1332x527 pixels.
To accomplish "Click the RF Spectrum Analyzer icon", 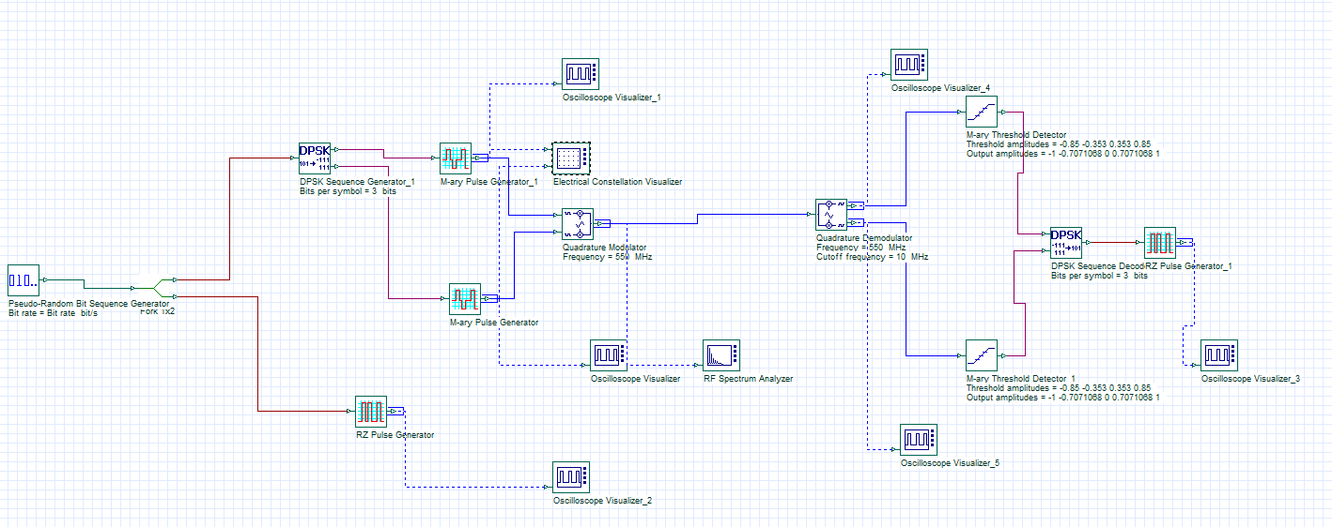I will (721, 354).
